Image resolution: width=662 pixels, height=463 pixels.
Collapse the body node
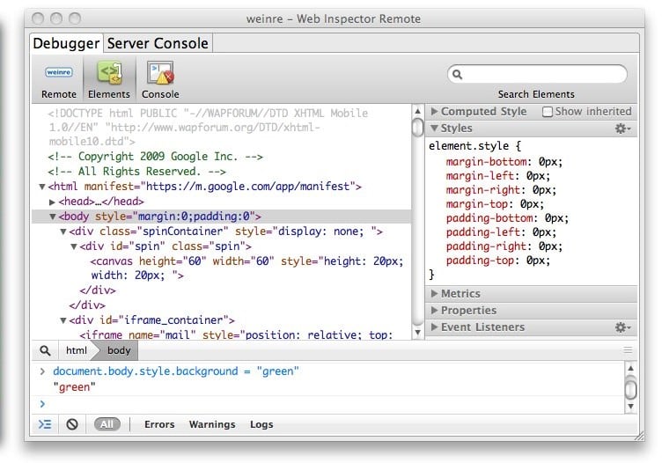[52, 217]
